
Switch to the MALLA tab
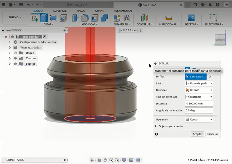click(x=80, y=11)
